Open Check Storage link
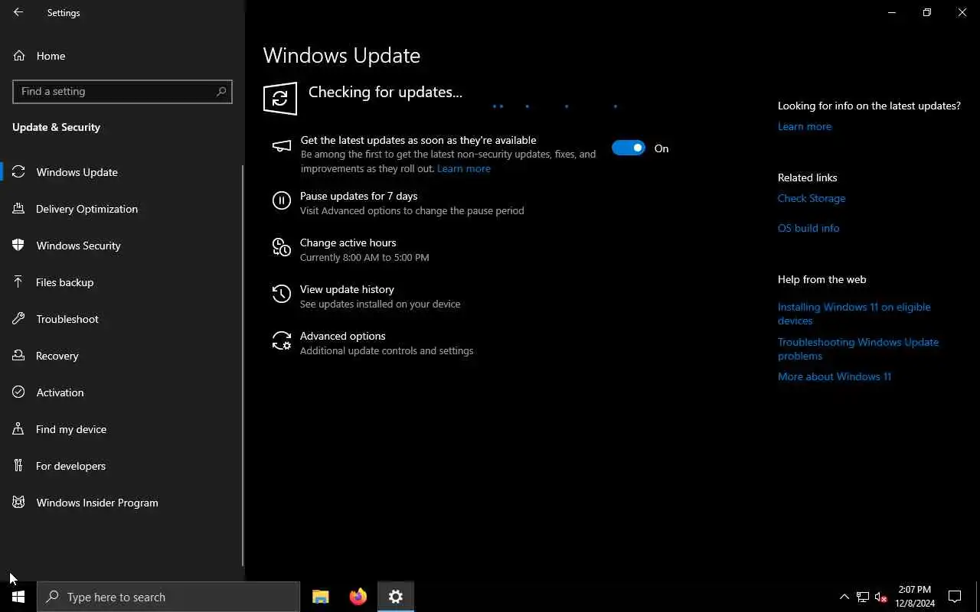This screenshot has width=980, height=612. pyautogui.click(x=812, y=198)
